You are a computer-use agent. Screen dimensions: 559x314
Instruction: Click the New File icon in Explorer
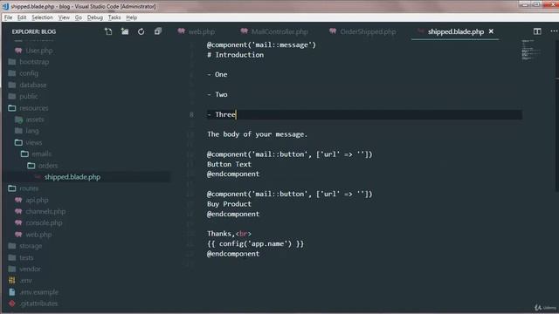[x=108, y=31]
